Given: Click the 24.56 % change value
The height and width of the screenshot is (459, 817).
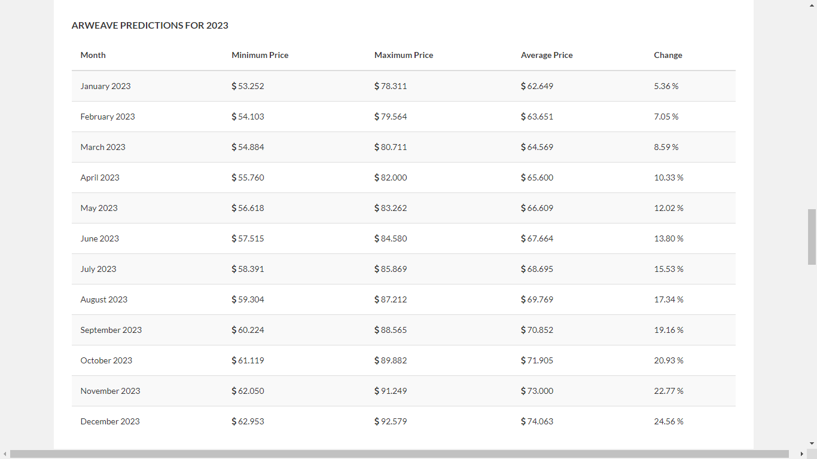Looking at the screenshot, I should point(669,421).
